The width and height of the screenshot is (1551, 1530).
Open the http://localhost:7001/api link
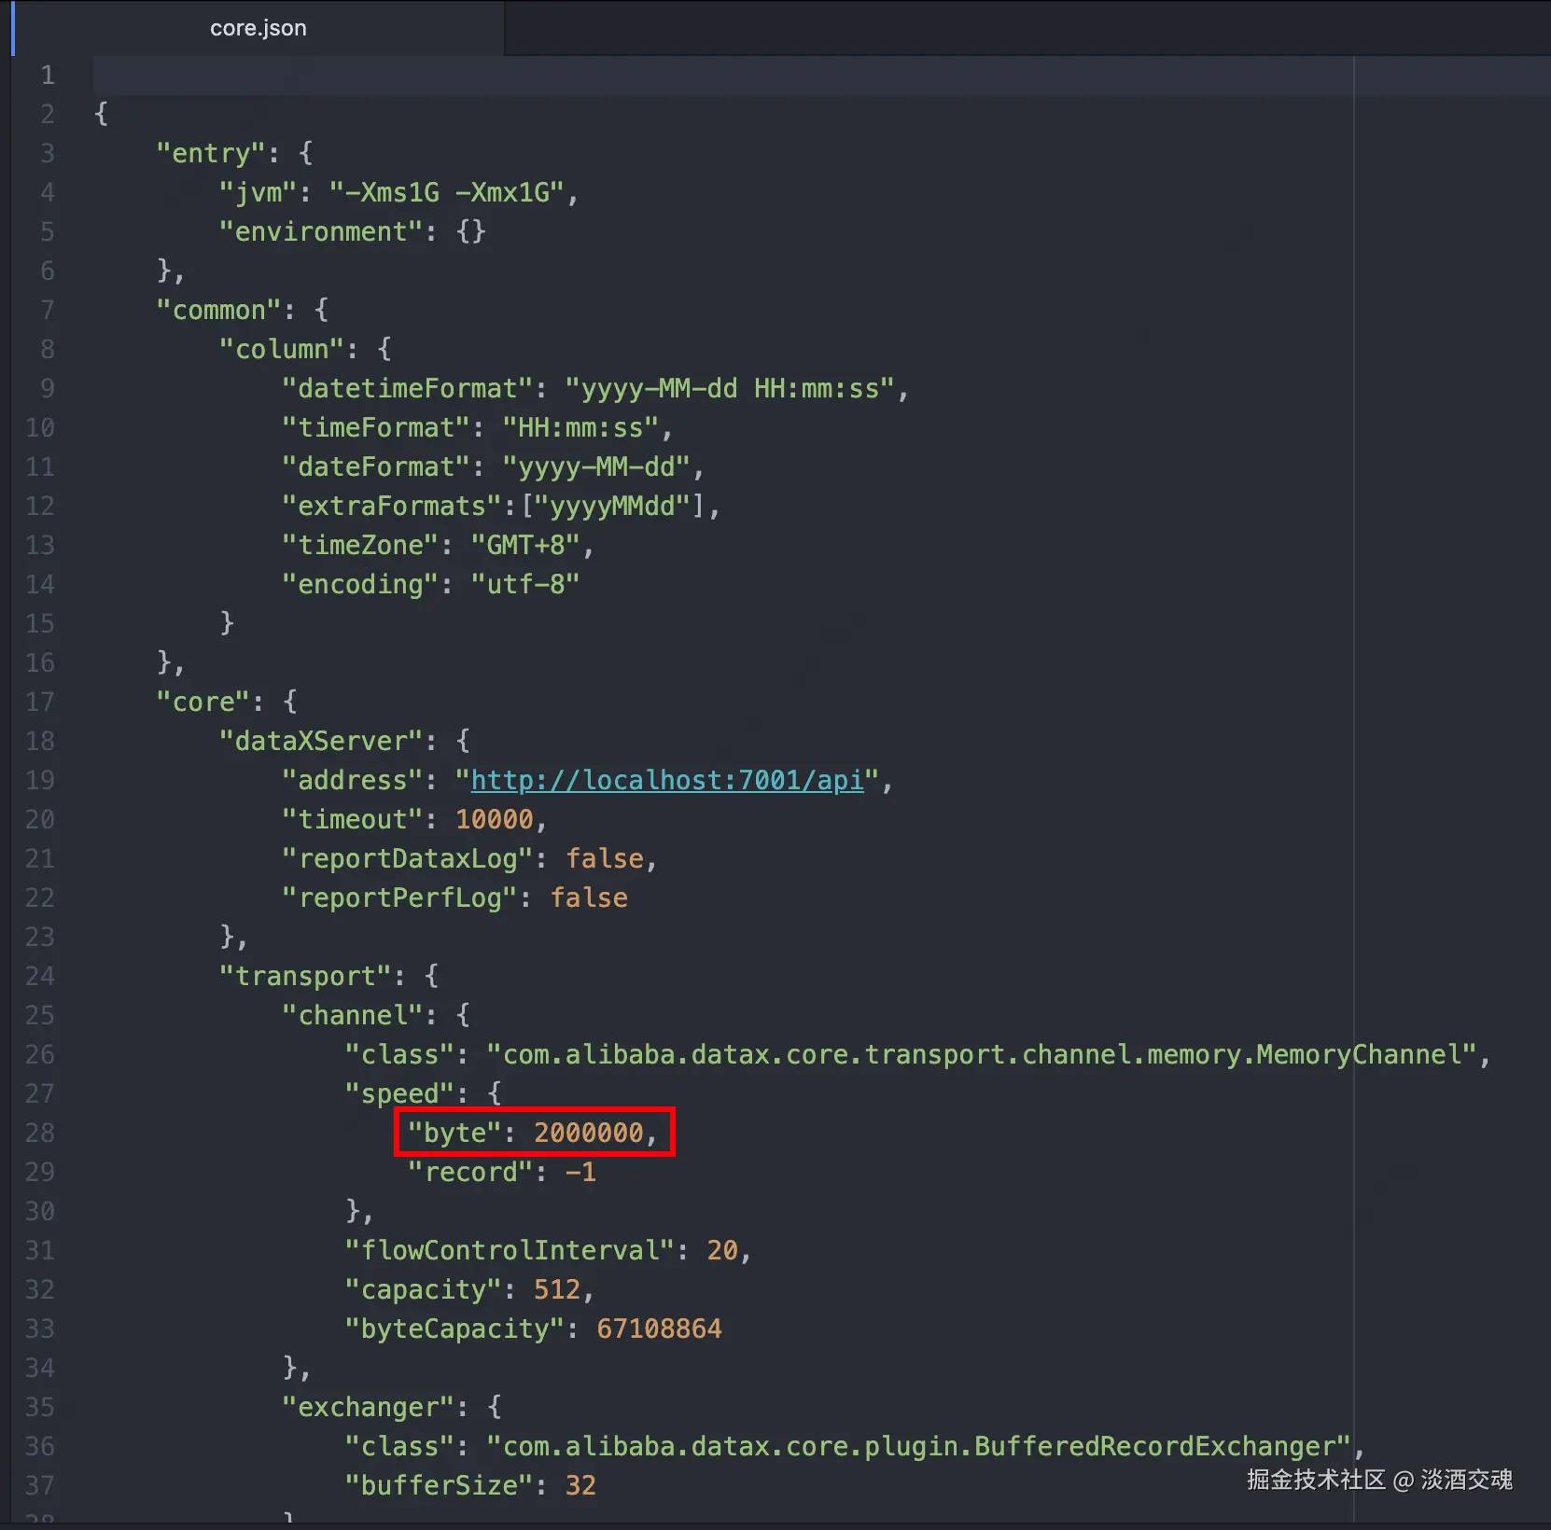(667, 780)
